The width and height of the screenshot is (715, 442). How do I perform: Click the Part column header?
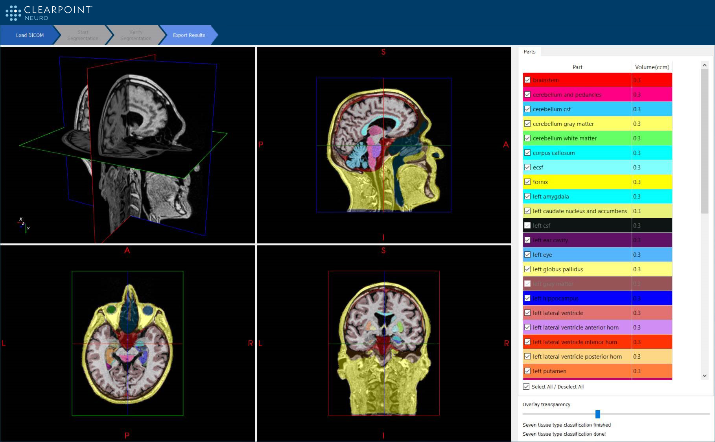(577, 67)
